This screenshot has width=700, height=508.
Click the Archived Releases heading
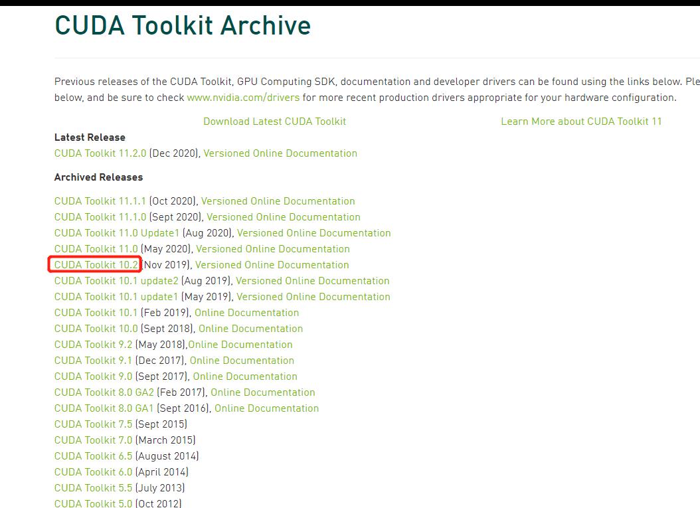pos(99,178)
